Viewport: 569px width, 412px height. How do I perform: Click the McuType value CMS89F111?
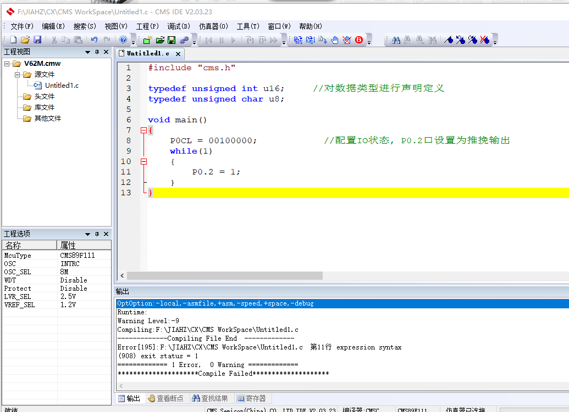pos(78,255)
